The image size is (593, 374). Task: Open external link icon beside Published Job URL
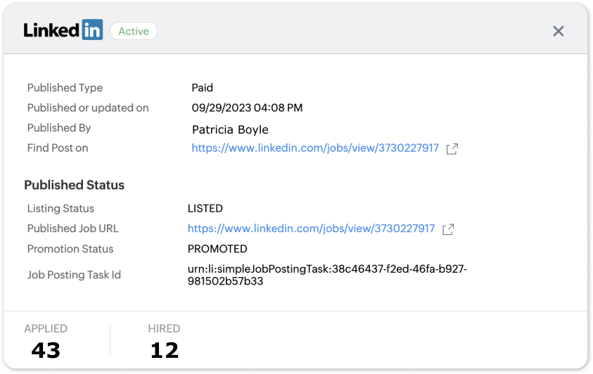click(x=448, y=229)
